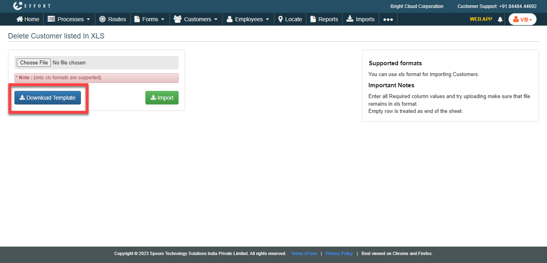Click the Download Template button
This screenshot has width=547, height=263.
(48, 98)
